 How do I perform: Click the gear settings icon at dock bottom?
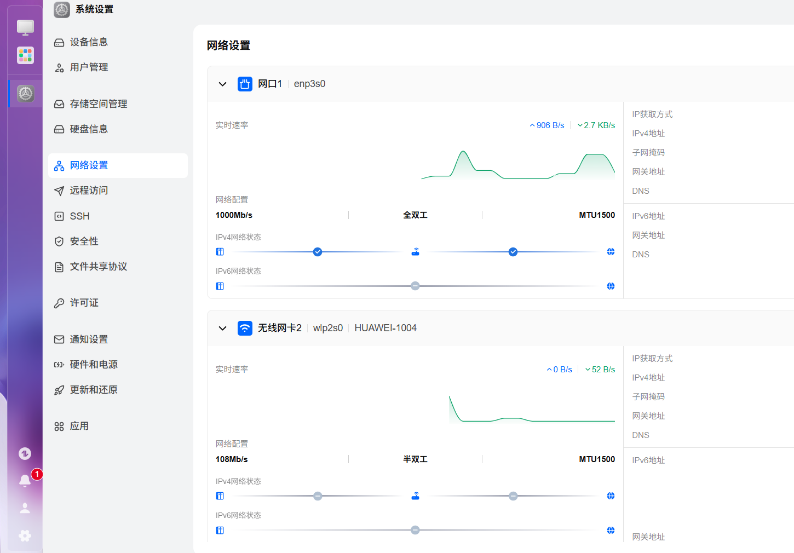tap(25, 535)
